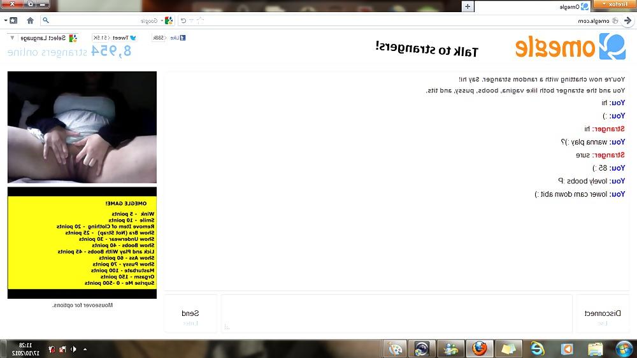Image resolution: width=637 pixels, height=358 pixels.
Task: Click the Omegle logo
Action: click(x=570, y=47)
